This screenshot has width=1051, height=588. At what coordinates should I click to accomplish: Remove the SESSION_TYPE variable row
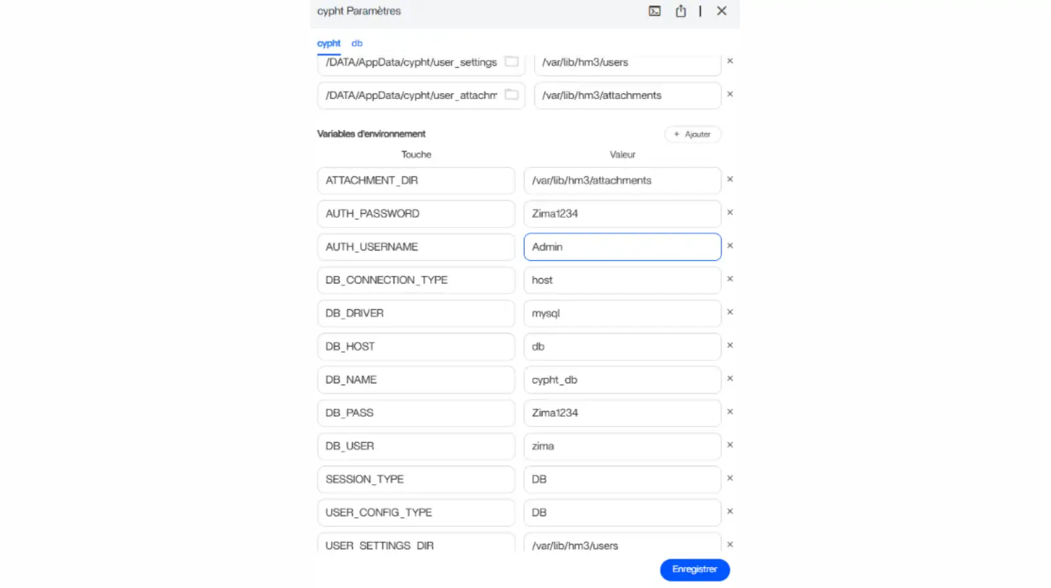730,478
